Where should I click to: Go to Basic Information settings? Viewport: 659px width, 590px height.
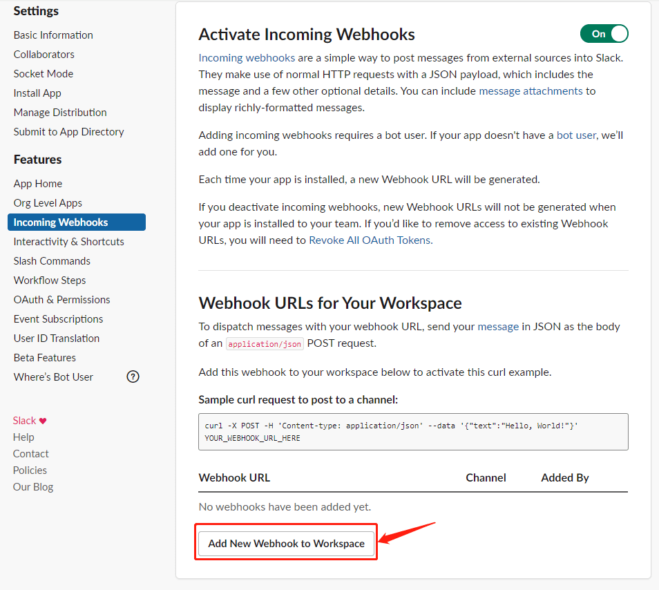pos(53,35)
